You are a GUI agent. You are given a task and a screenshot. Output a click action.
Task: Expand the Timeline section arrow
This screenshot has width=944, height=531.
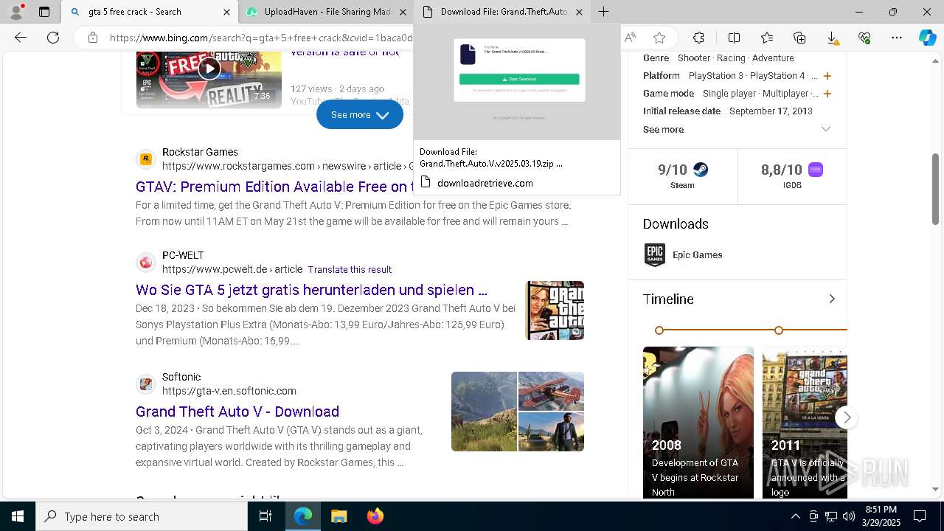point(831,299)
